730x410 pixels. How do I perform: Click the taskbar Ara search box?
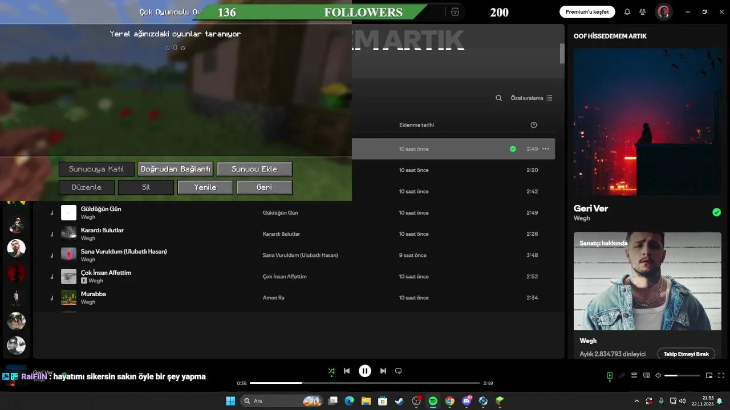pos(281,401)
